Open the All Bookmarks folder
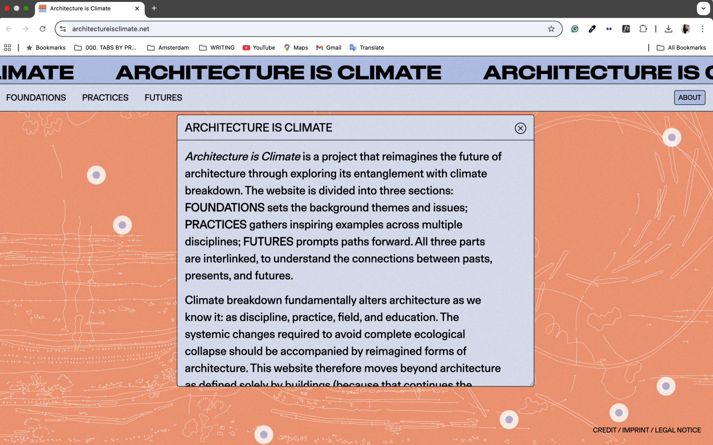This screenshot has height=445, width=713. [x=681, y=48]
